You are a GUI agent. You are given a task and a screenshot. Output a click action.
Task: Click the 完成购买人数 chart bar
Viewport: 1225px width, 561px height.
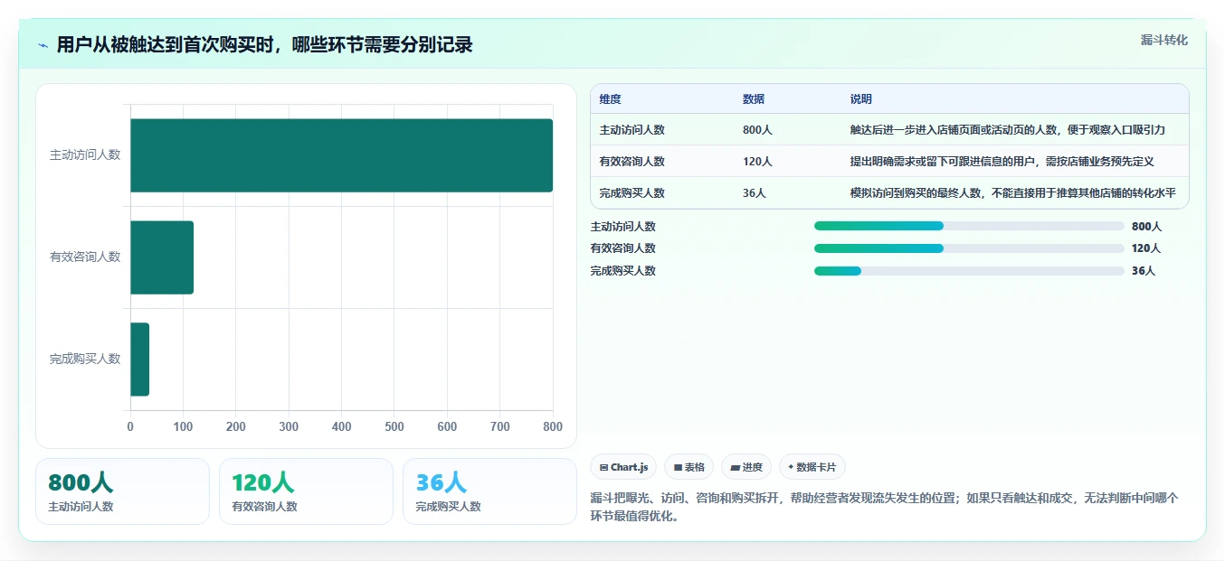[139, 360]
